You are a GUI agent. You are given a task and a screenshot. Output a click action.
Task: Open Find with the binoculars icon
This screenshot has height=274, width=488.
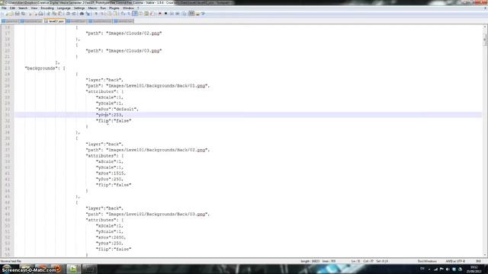82,14
